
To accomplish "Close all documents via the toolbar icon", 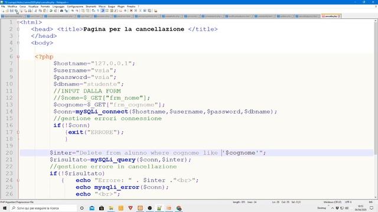I will [x=25, y=11].
